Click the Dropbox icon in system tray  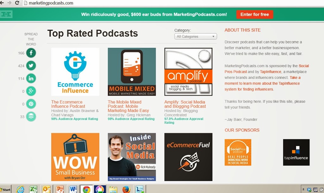coord(309,190)
